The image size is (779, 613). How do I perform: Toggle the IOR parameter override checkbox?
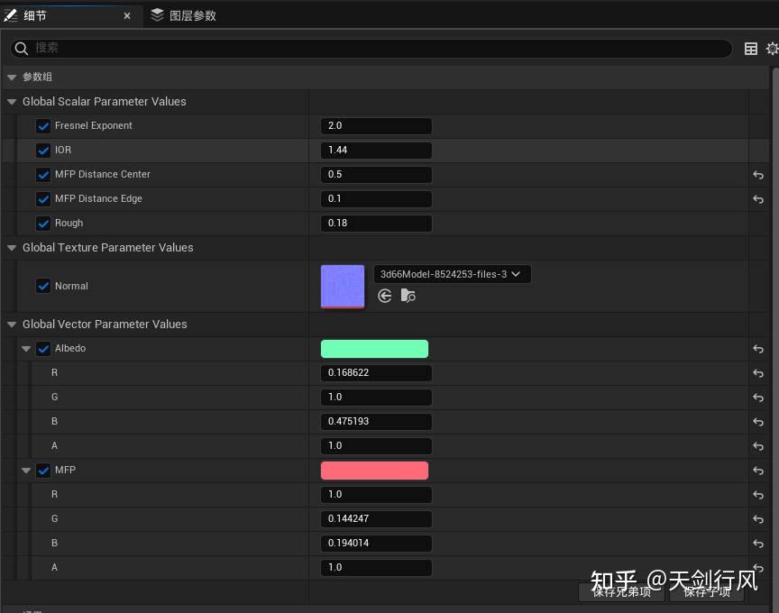(x=42, y=150)
